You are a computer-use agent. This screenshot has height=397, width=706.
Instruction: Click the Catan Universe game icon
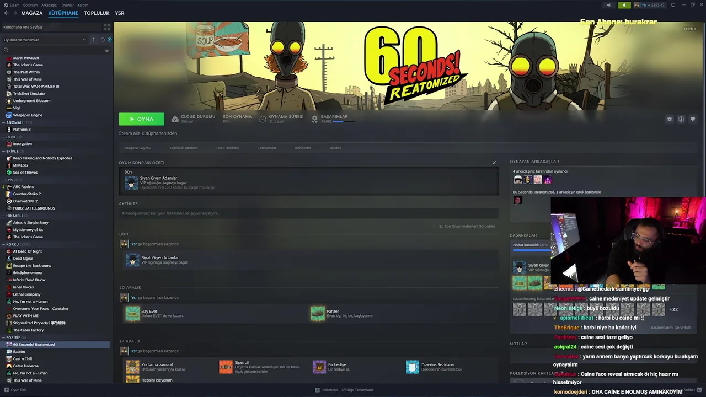click(x=9, y=366)
